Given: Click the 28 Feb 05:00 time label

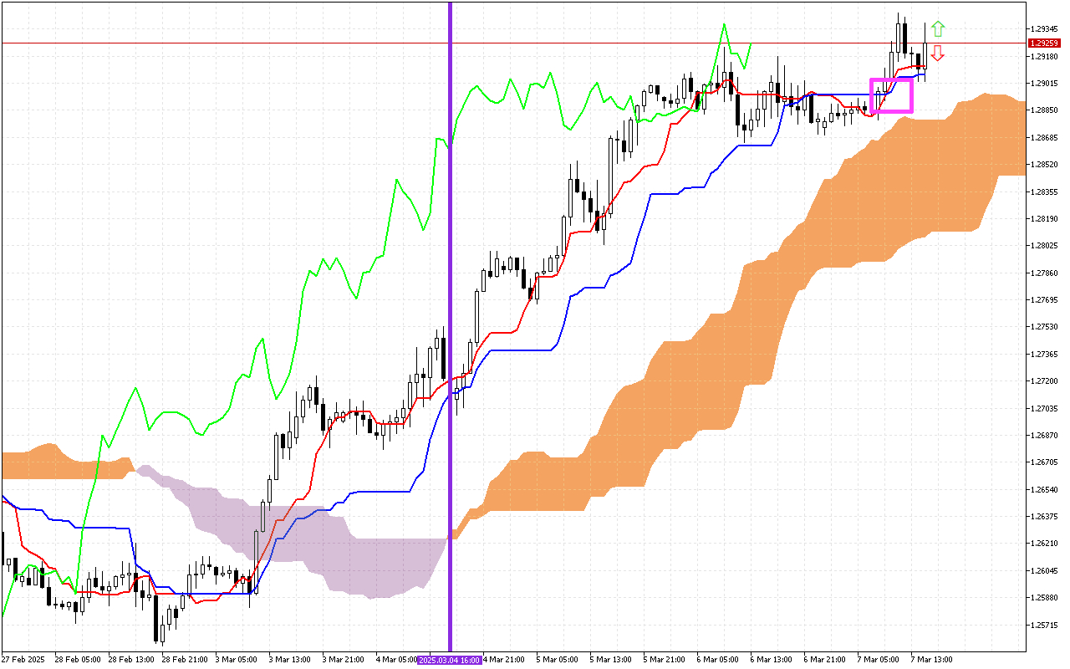Looking at the screenshot, I should pos(76,660).
